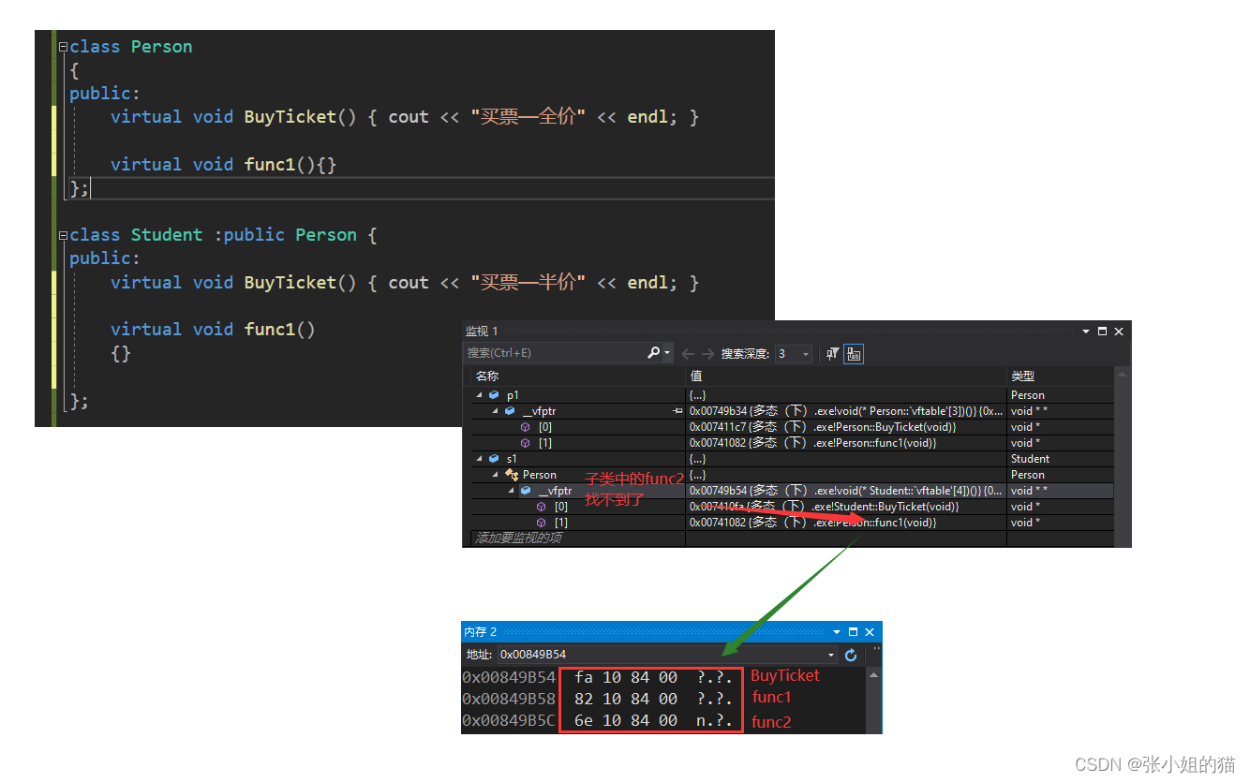Click the pin icon on p1 __vfptr value
Screen dimensions: 1250x782
click(677, 411)
